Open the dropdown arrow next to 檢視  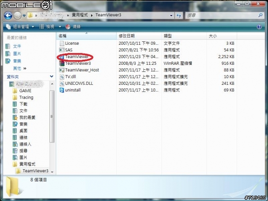click(x=60, y=27)
